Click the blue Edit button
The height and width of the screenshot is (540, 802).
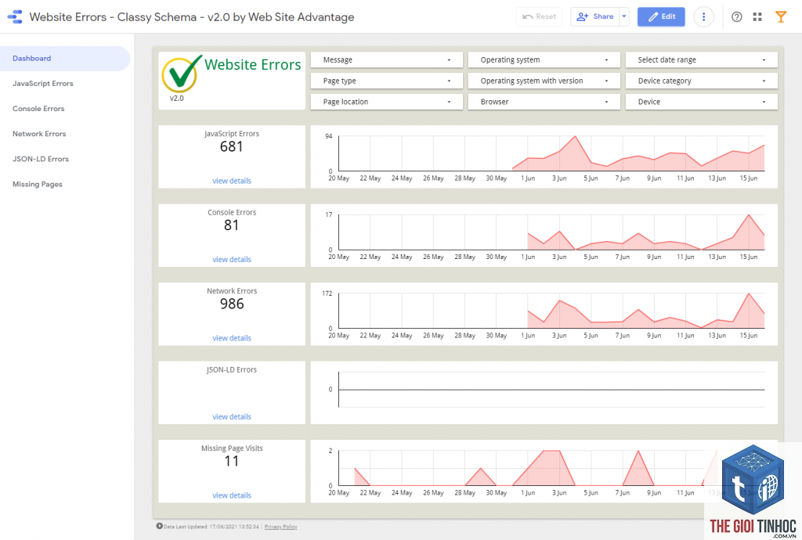pos(661,17)
